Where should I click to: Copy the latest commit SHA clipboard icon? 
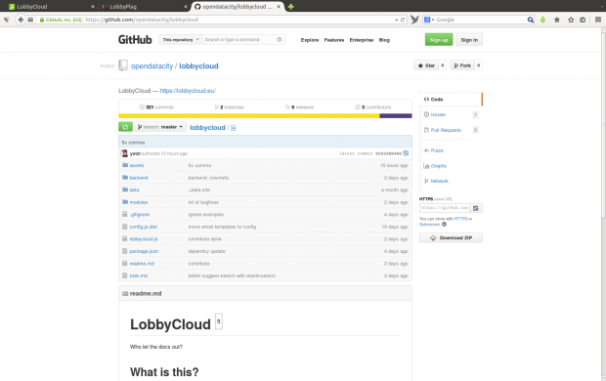pos(407,153)
